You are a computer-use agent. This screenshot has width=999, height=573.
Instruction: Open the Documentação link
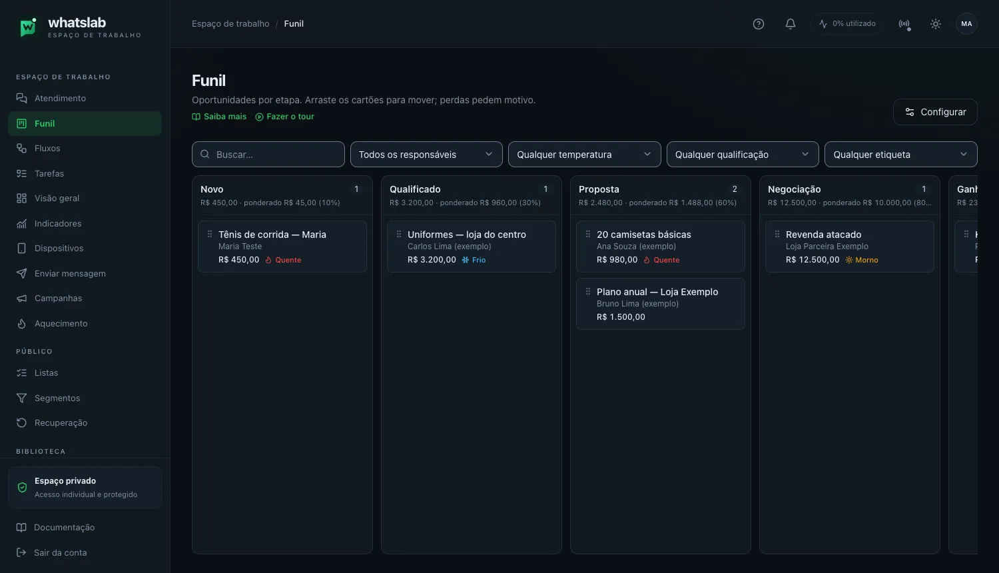(x=85, y=528)
